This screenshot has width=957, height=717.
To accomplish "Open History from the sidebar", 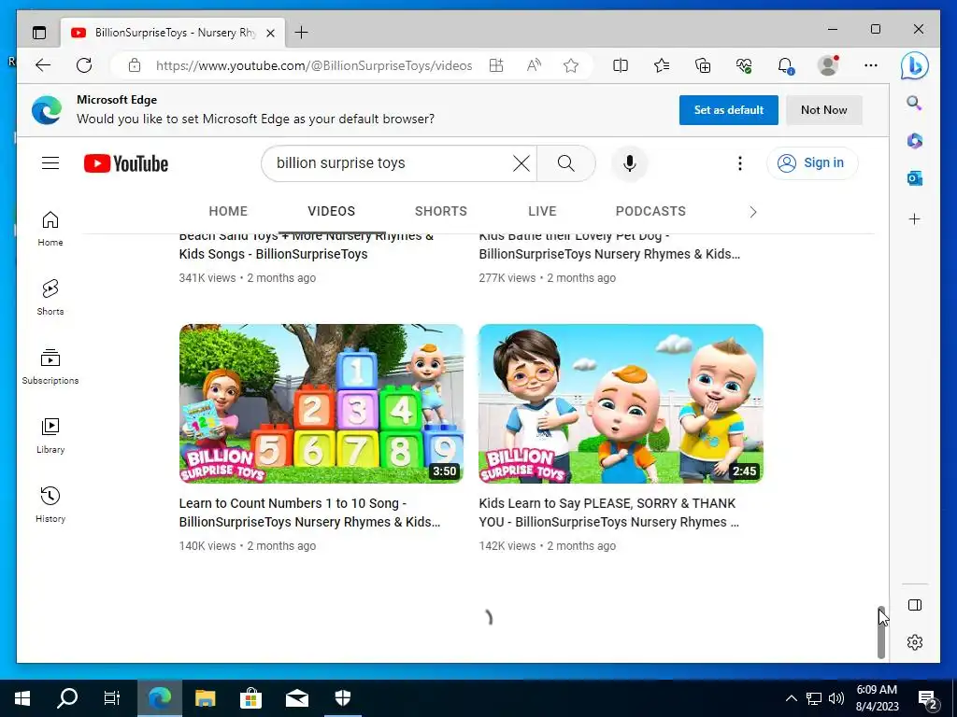I will [x=50, y=504].
